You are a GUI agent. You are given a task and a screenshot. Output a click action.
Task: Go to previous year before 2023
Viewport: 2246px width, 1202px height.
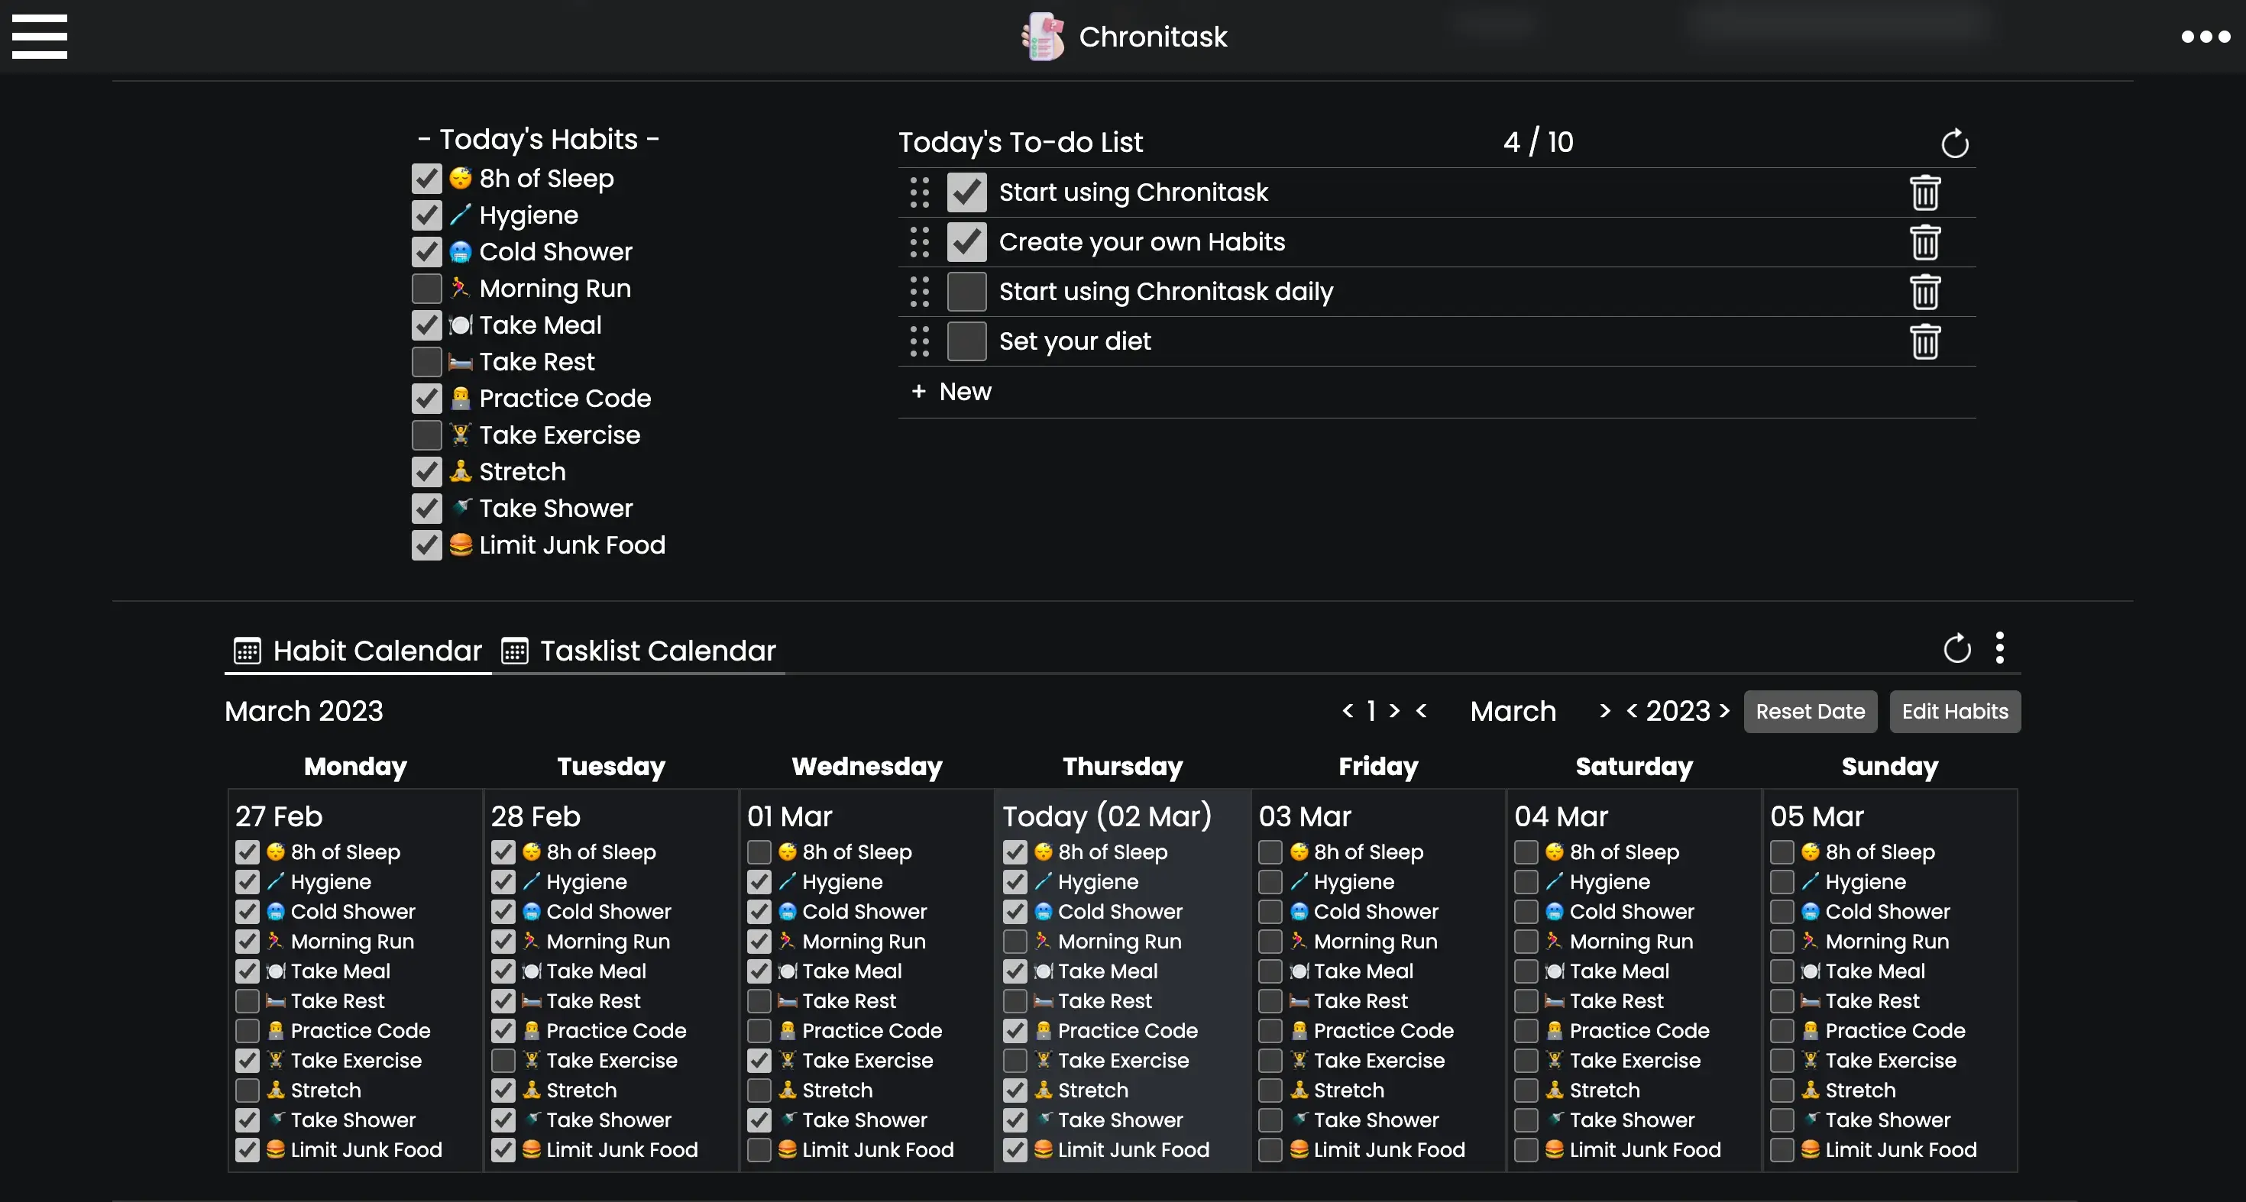click(1633, 711)
